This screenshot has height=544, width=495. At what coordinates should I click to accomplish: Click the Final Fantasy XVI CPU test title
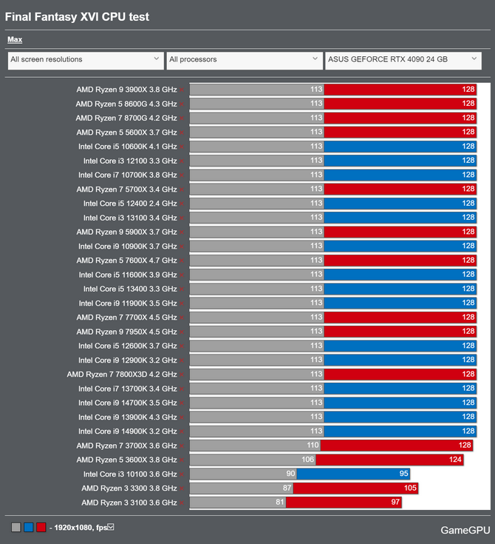pyautogui.click(x=77, y=16)
